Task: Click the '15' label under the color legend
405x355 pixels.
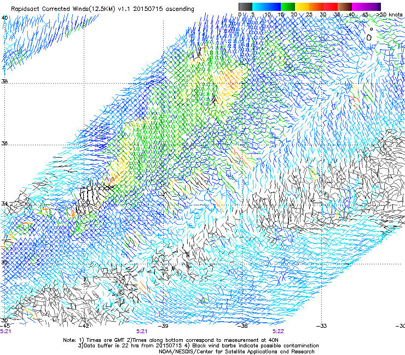Action: tap(281, 14)
